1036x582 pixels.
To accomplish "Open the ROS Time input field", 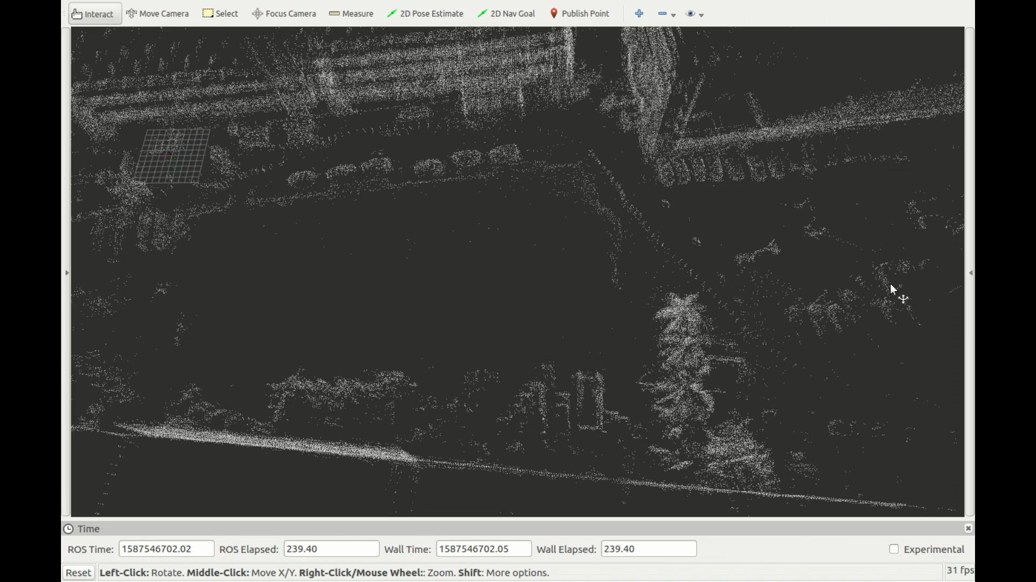I will click(x=165, y=549).
